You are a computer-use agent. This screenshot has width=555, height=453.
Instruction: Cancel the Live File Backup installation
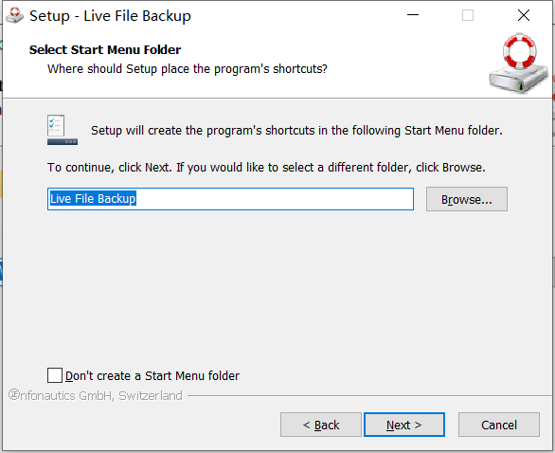[x=499, y=425]
